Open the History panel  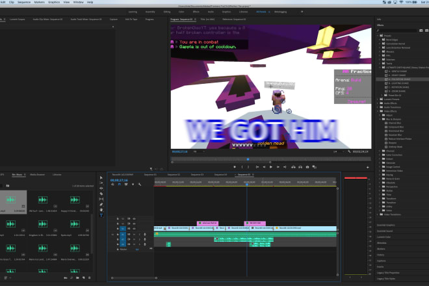click(x=380, y=255)
